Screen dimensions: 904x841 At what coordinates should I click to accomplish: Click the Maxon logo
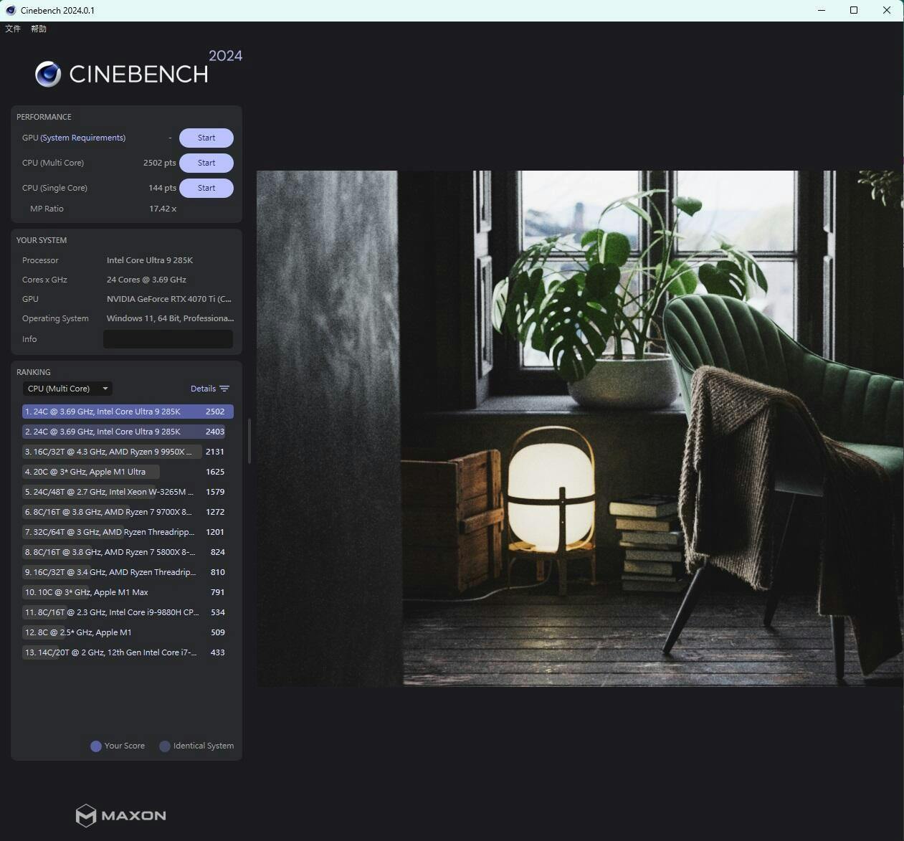tap(121, 815)
